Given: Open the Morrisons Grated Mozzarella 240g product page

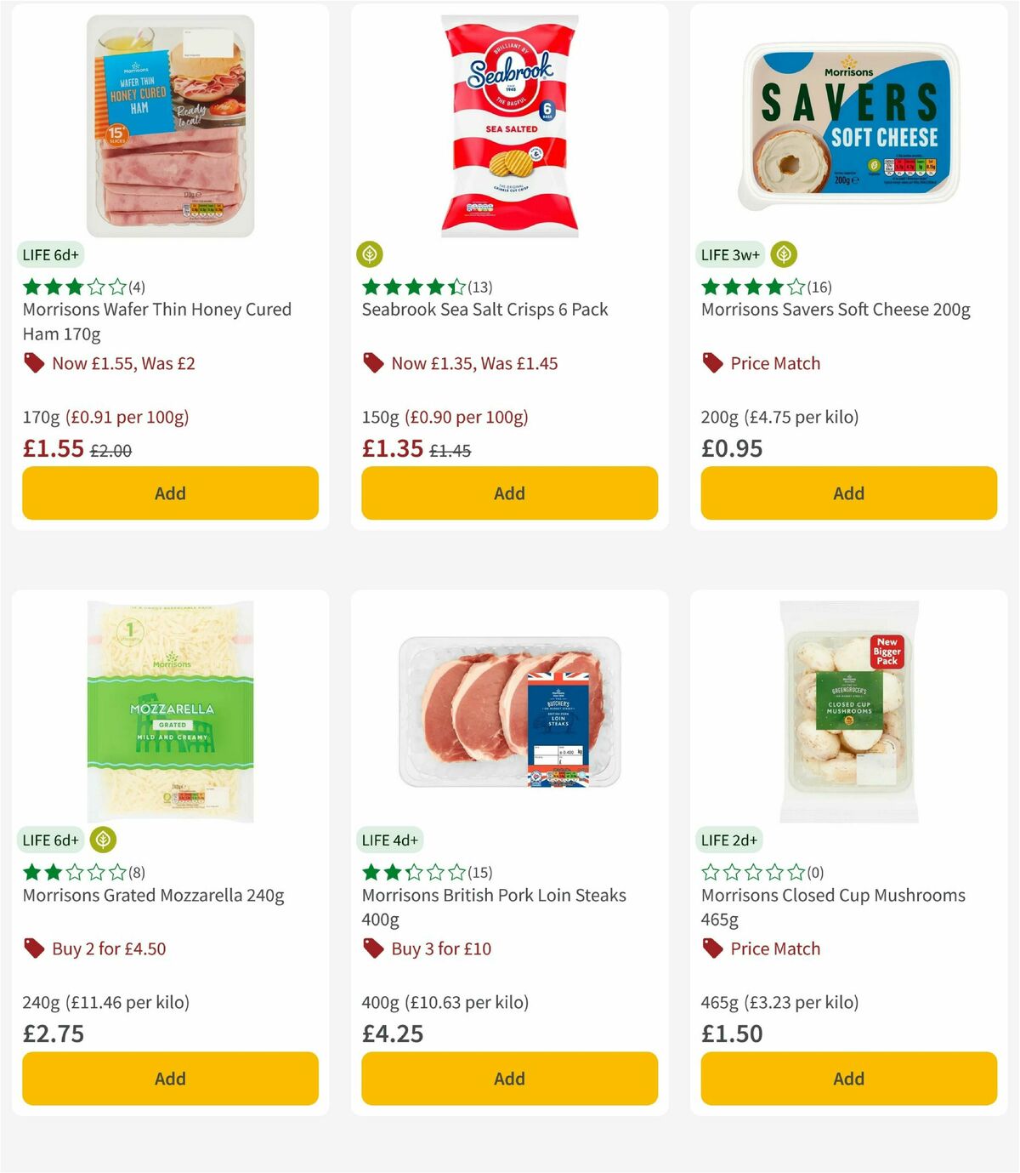Looking at the screenshot, I should 153,895.
